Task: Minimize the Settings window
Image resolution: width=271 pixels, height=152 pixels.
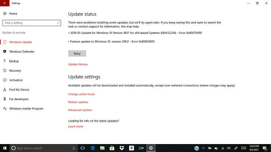Action: click(x=248, y=3)
